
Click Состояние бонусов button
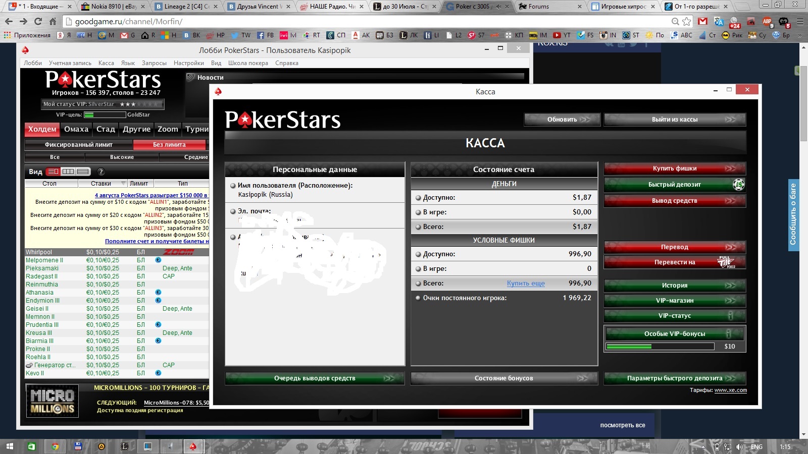pyautogui.click(x=504, y=378)
